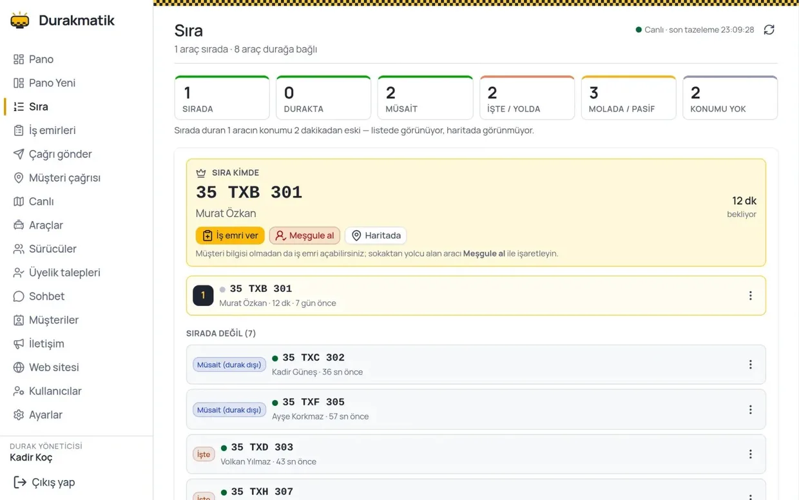The height and width of the screenshot is (500, 799).
Task: Click the Kullanıcılar user-cog icon
Action: tap(19, 391)
